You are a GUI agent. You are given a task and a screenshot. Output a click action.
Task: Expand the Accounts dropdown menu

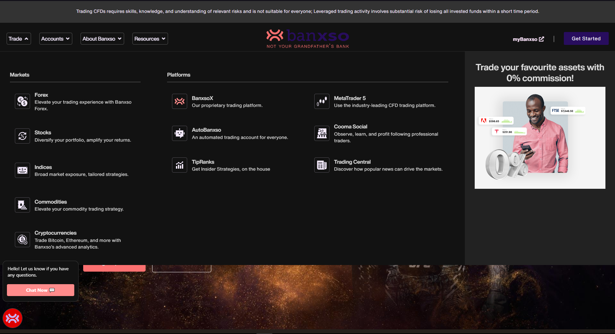click(x=56, y=39)
